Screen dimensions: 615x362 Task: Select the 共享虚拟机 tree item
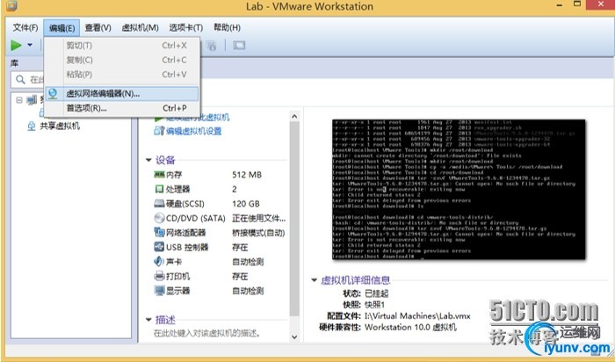tap(60, 127)
